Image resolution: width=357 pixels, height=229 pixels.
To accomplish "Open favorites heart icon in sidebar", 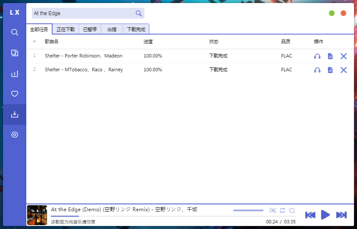I will click(x=15, y=94).
